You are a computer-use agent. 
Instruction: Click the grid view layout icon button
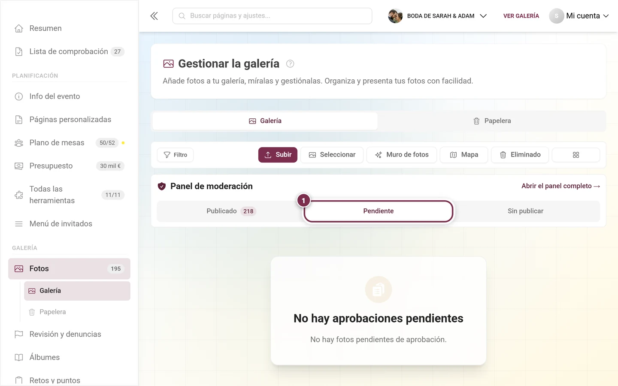(576, 155)
